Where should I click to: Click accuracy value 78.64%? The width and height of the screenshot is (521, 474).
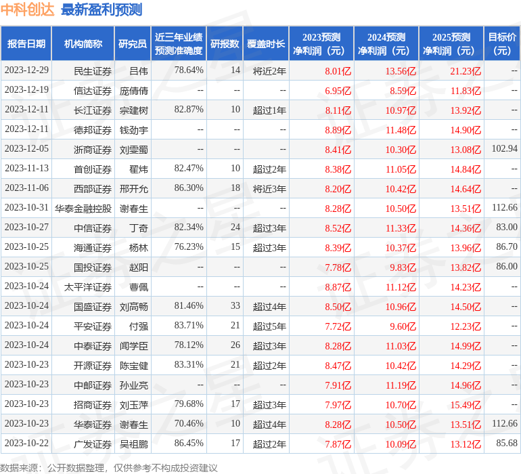(x=189, y=70)
